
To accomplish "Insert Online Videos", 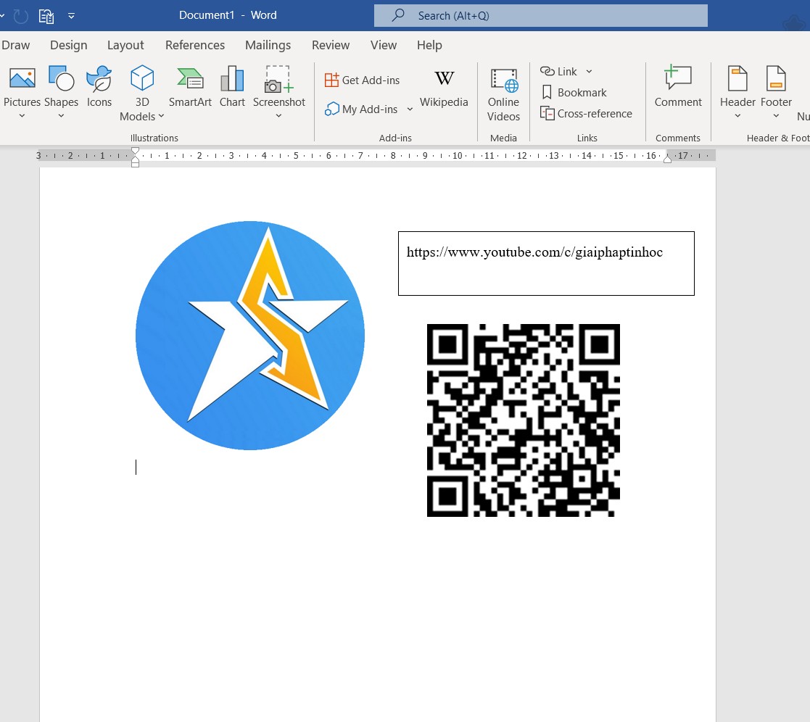I will (504, 94).
